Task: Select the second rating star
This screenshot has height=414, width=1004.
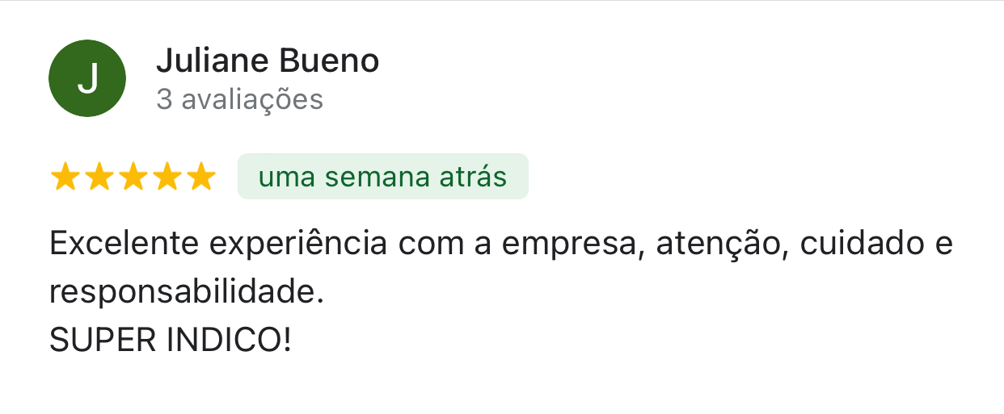Action: click(x=99, y=177)
